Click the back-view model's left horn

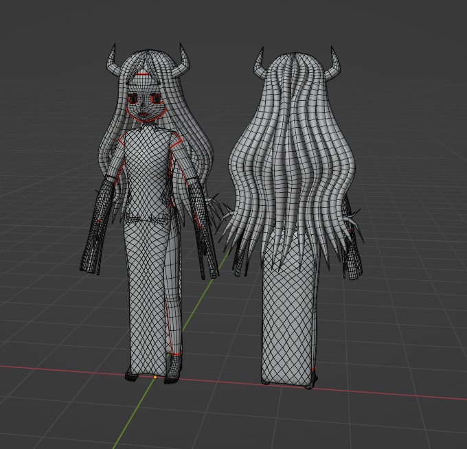[x=259, y=63]
